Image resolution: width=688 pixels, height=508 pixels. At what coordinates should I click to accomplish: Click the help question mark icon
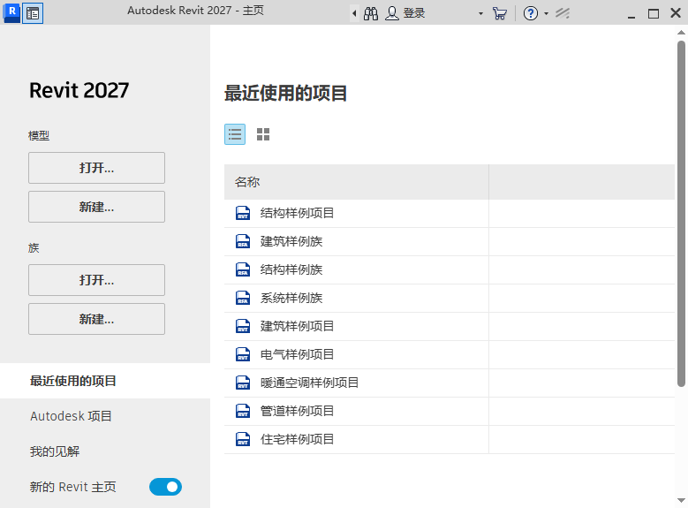[530, 13]
